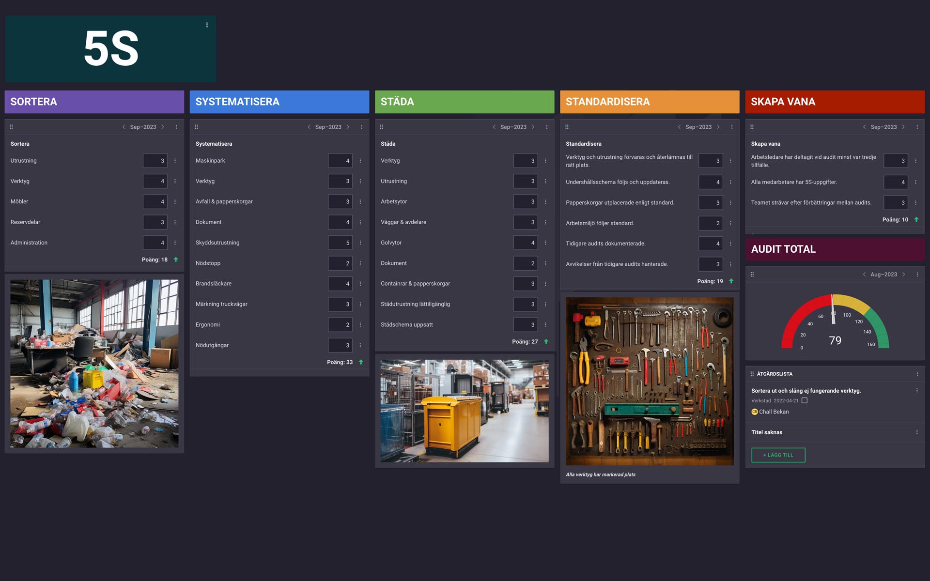Step back from Aug-2023 in Audit Total
The width and height of the screenshot is (930, 581).
[x=864, y=275]
